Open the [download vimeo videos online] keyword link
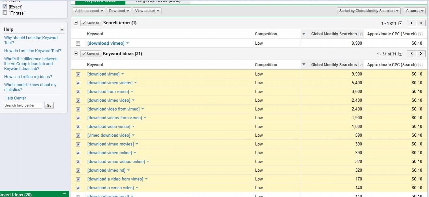This screenshot has height=197, width=429. tap(116, 162)
